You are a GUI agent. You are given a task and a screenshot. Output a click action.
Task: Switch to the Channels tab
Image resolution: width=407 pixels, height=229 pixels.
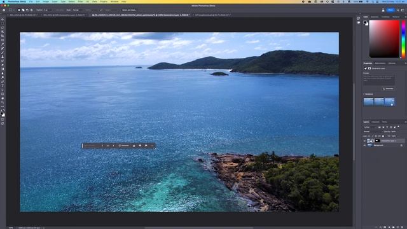[x=376, y=122]
